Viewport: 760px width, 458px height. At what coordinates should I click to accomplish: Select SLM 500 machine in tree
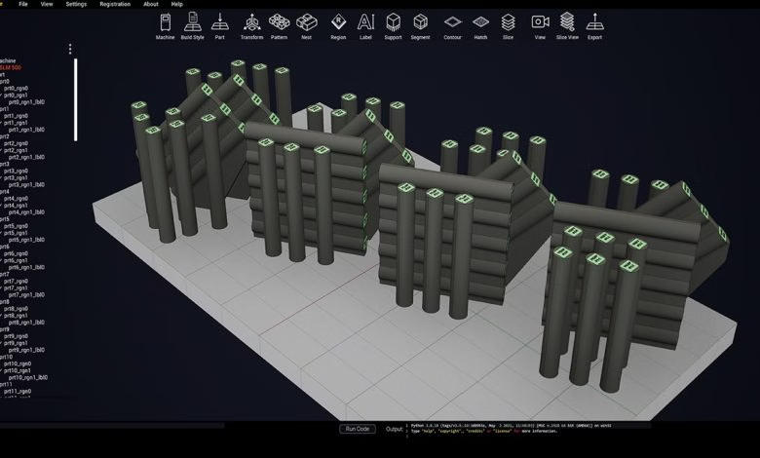pos(11,67)
